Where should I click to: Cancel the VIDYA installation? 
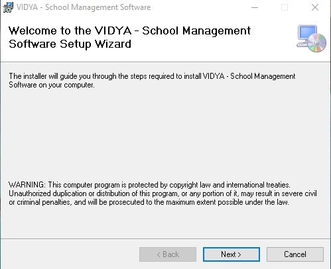[x=295, y=254]
